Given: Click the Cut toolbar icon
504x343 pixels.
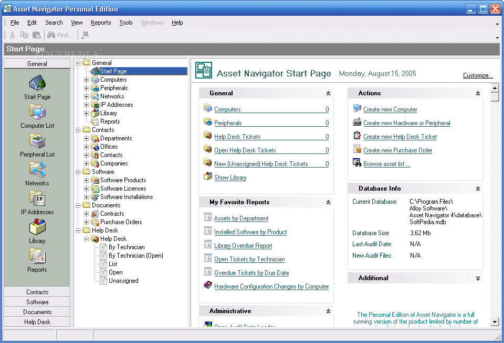Looking at the screenshot, I should pyautogui.click(x=13, y=35).
